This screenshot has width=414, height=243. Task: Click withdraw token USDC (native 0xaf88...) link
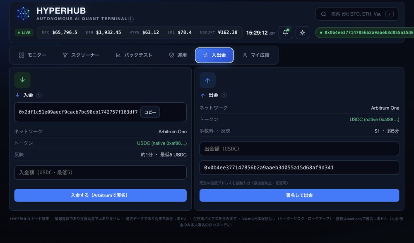pos(374,120)
